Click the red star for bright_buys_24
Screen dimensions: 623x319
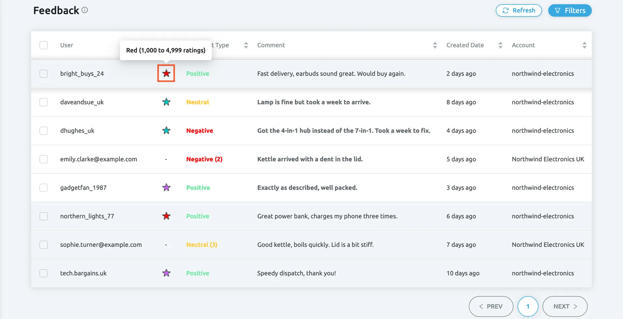point(166,73)
